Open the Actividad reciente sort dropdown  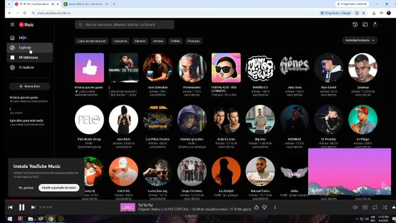click(x=360, y=40)
